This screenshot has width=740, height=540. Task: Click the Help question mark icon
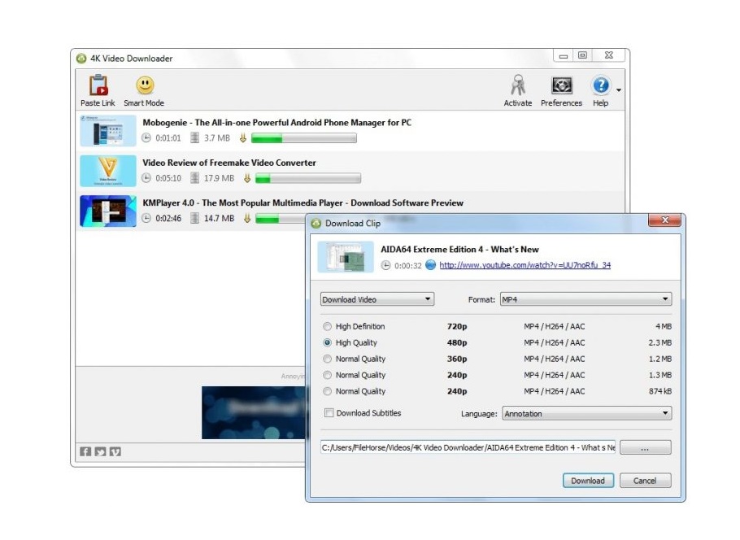pyautogui.click(x=601, y=85)
